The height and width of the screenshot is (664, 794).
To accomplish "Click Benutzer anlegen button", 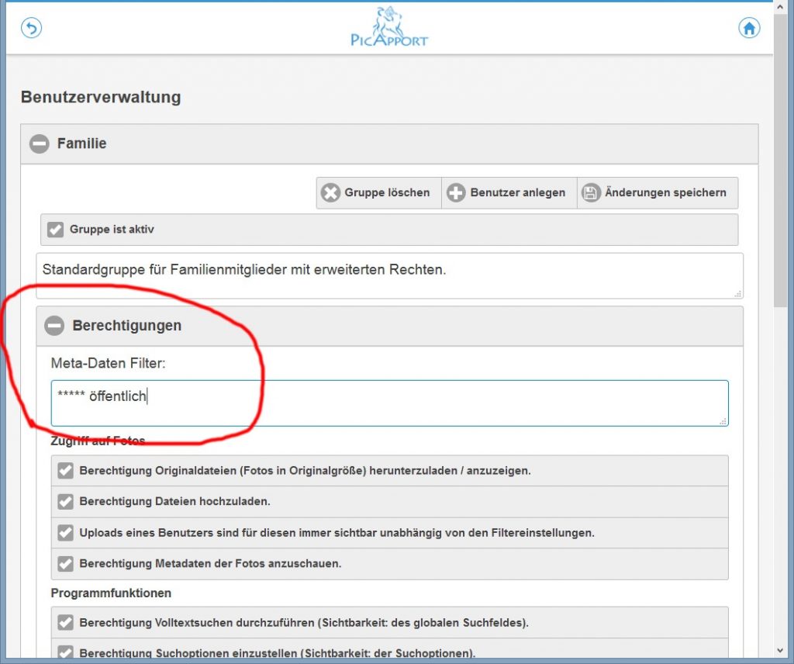I will (509, 192).
